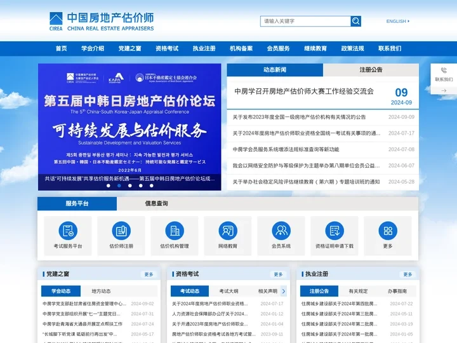Select the 信息查询 tab

tap(157, 204)
